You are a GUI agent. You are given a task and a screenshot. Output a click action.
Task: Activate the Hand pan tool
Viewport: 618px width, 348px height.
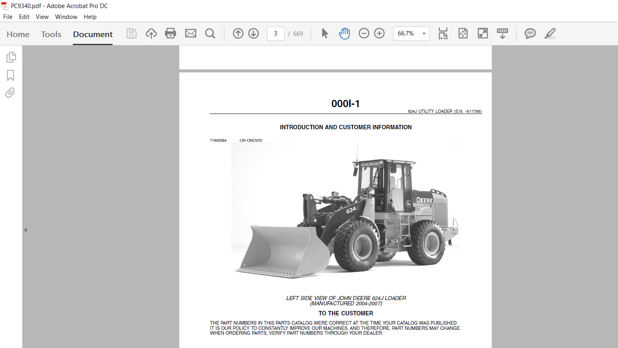(344, 33)
